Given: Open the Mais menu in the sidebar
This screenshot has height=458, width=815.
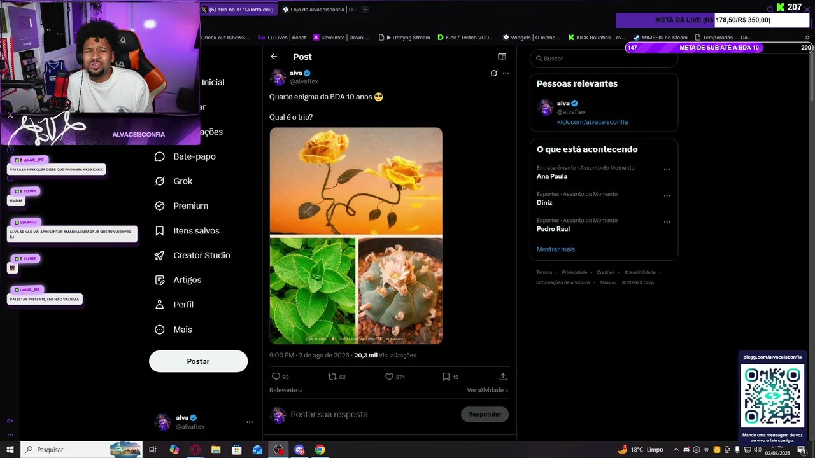Looking at the screenshot, I should tap(173, 330).
